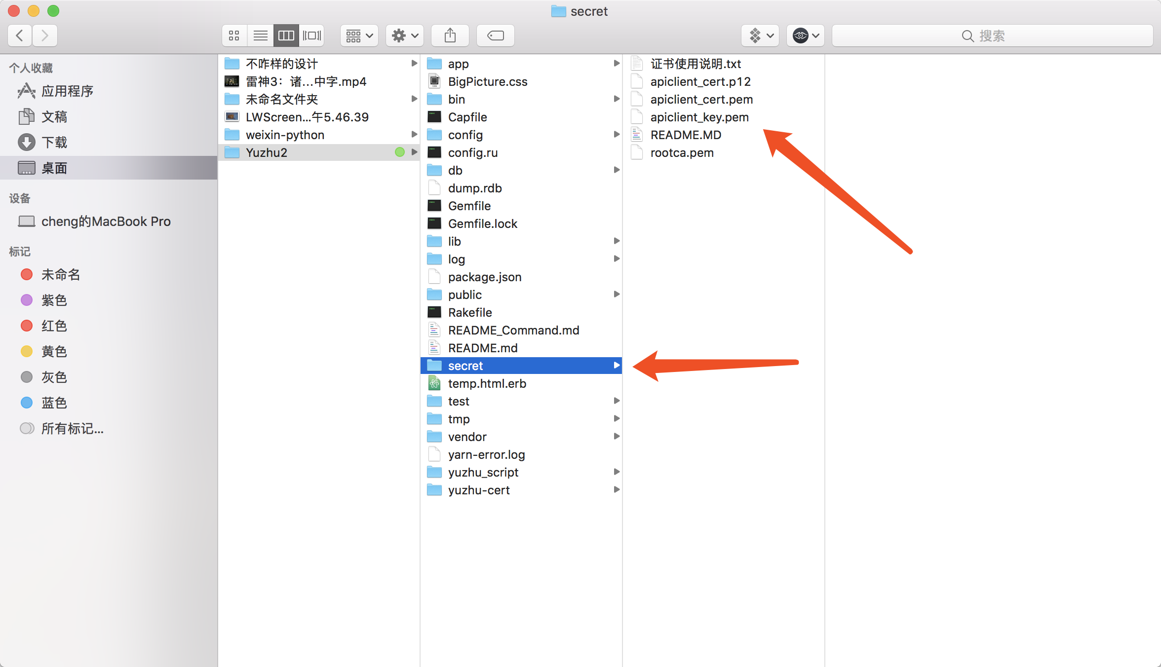
Task: Select apiclient_cert.pem file
Action: coord(701,99)
